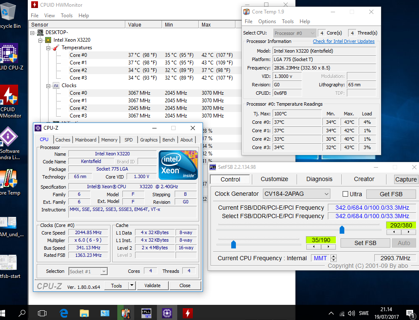The width and height of the screenshot is (419, 320).
Task: Switch to CPU-Z Mainboard tab
Action: [86, 140]
